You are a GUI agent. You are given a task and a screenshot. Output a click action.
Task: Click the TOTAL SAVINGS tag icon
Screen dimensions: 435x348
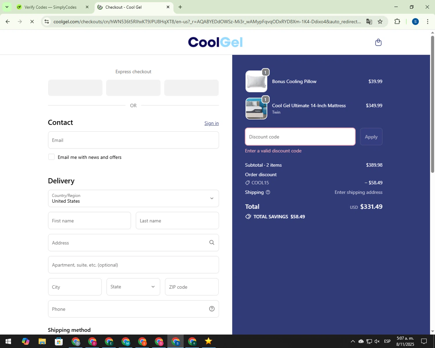coord(248,217)
